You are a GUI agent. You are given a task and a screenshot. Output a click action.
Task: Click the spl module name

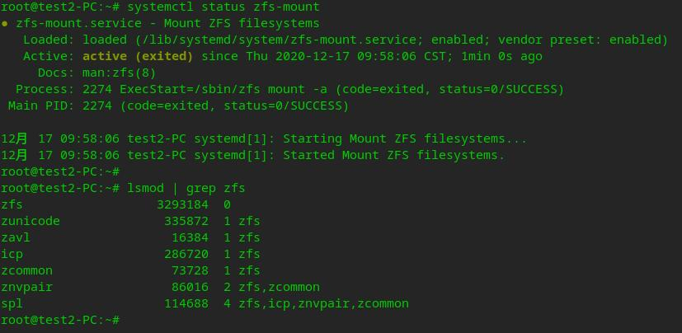pyautogui.click(x=12, y=304)
